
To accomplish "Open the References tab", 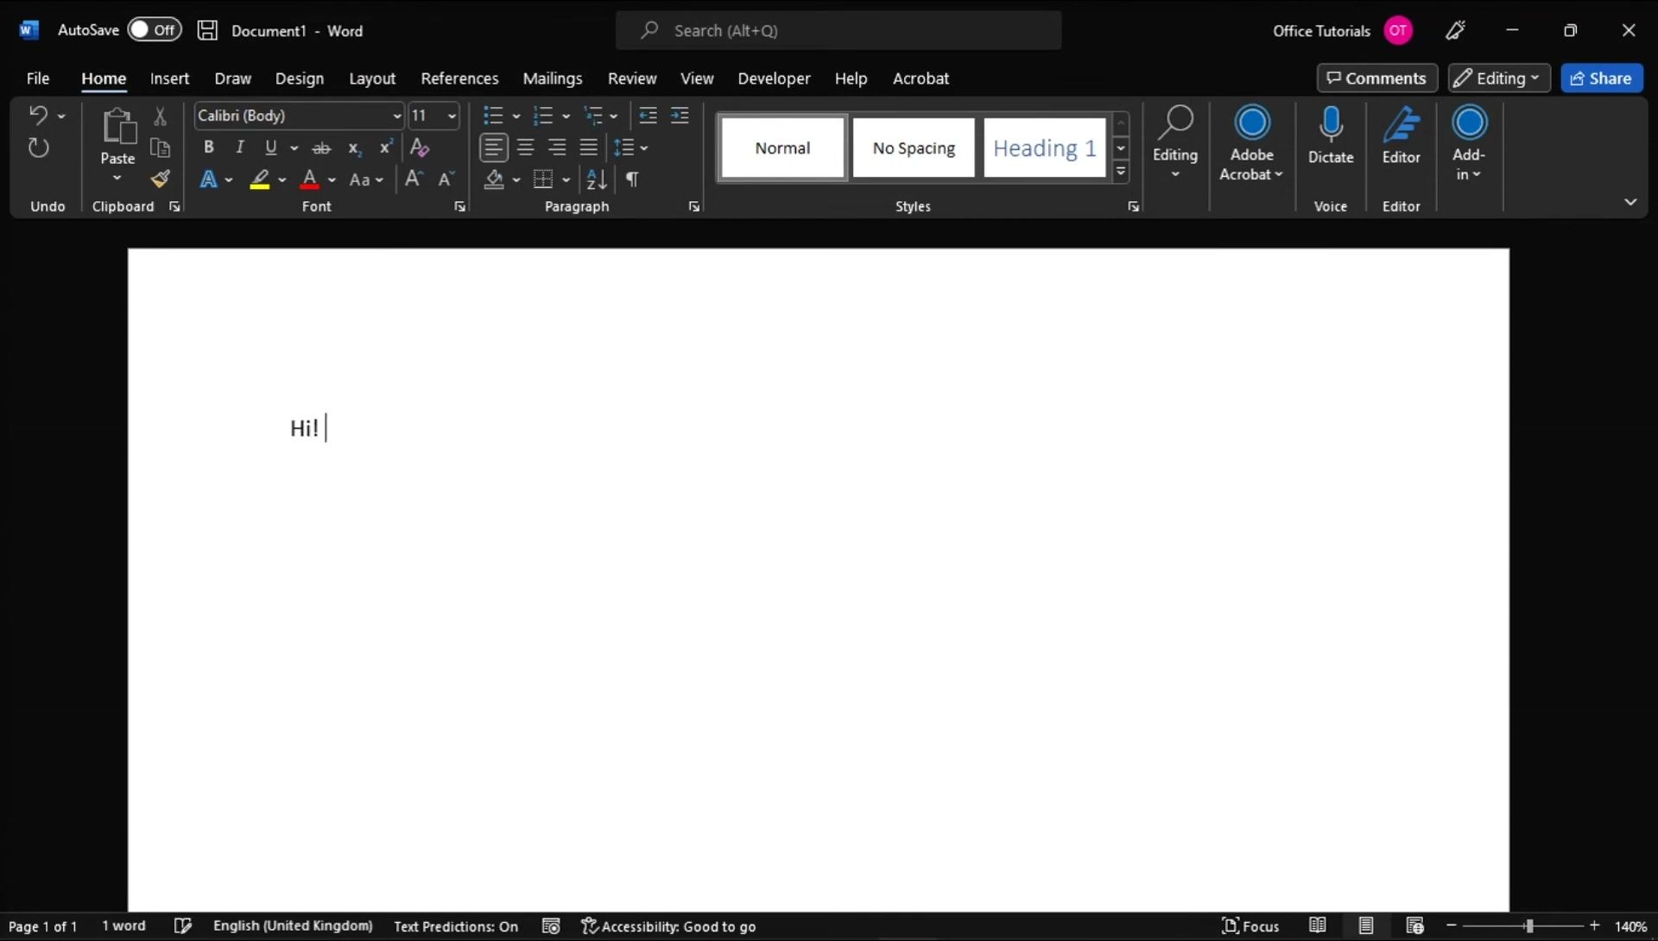I will [459, 78].
